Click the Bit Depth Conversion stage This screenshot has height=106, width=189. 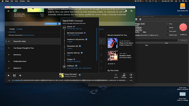(76, 34)
